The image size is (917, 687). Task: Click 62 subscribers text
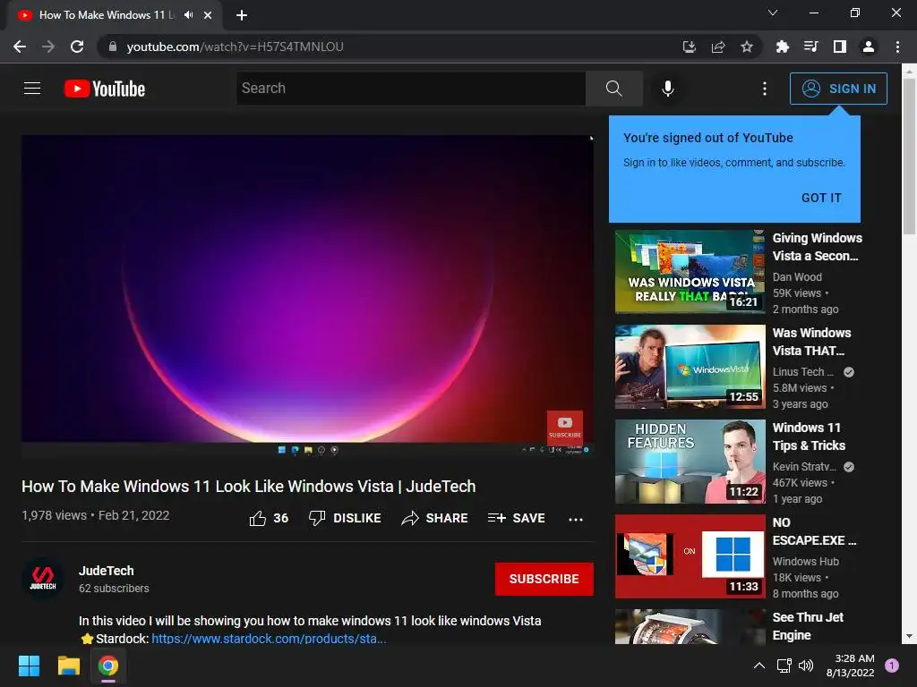click(114, 589)
